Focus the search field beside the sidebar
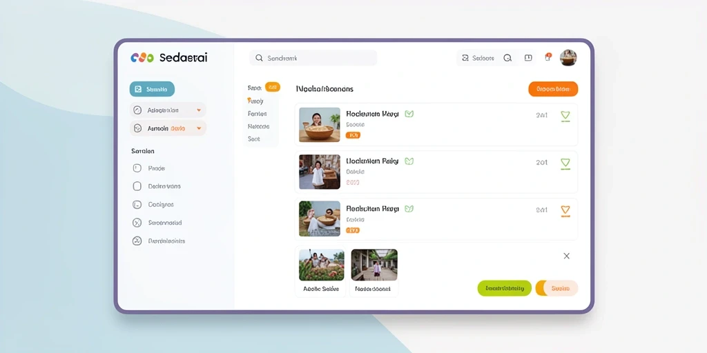 (313, 58)
